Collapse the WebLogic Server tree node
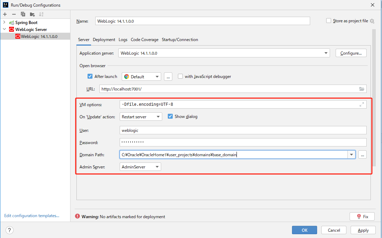This screenshot has width=382, height=238. [x=4, y=29]
